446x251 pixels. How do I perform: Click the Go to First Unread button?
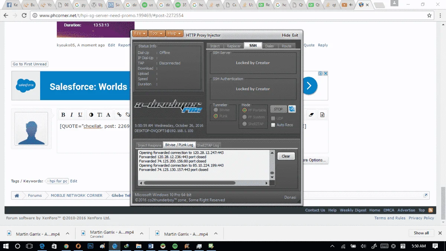[x=30, y=64]
